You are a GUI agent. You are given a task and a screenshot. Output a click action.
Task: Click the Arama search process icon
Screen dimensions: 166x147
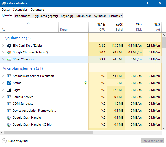9,83
